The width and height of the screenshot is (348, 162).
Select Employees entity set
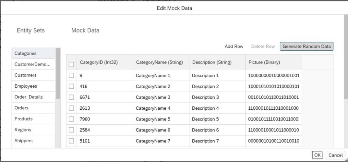33,86
